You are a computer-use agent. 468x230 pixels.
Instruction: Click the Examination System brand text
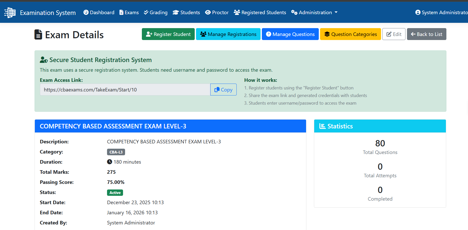(48, 13)
